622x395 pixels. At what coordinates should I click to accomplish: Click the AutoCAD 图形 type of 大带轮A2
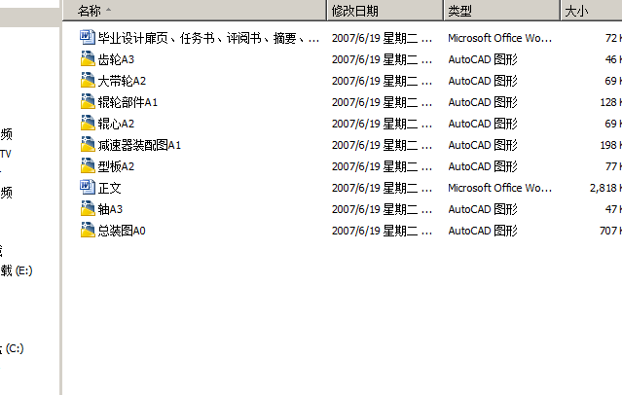pyautogui.click(x=483, y=81)
